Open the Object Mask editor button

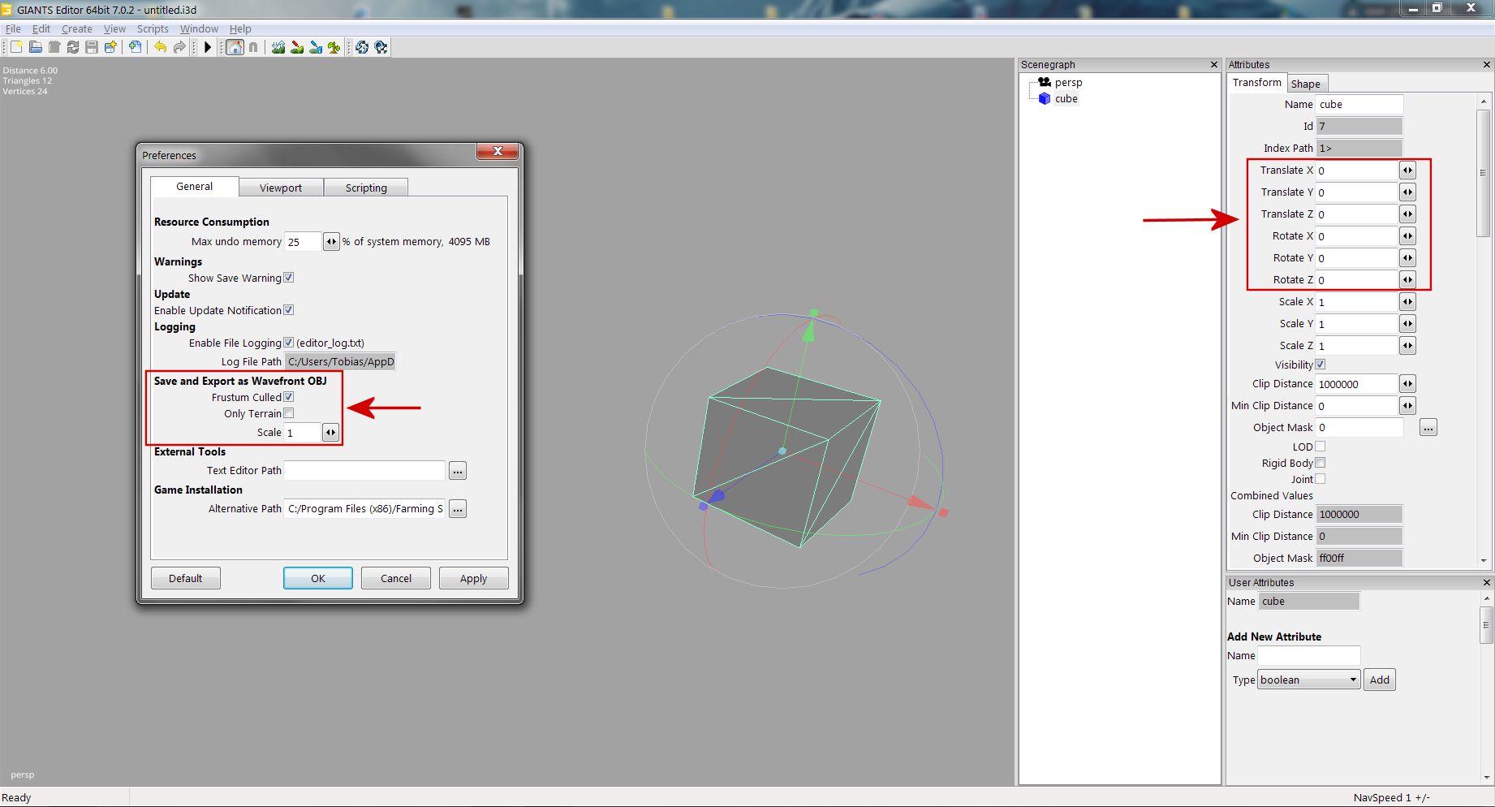click(1428, 428)
